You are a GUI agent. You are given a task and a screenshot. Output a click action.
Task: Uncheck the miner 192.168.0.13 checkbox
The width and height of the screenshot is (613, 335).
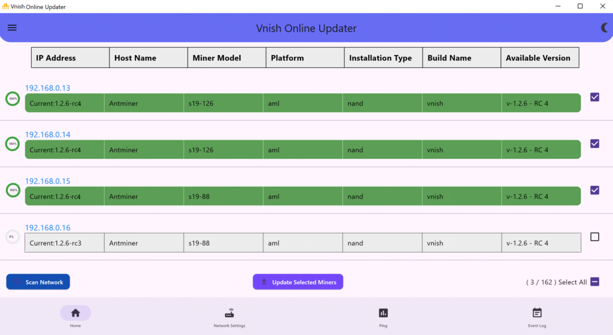point(594,97)
